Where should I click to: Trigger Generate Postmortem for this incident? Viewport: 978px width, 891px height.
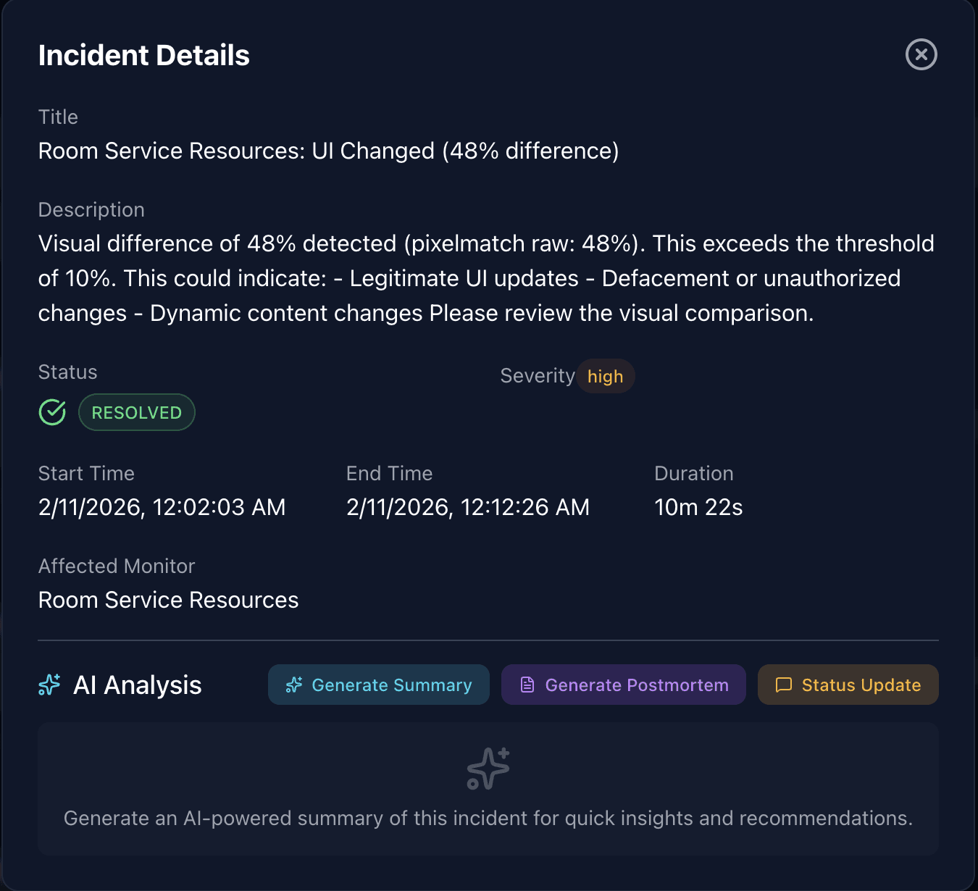pos(623,685)
